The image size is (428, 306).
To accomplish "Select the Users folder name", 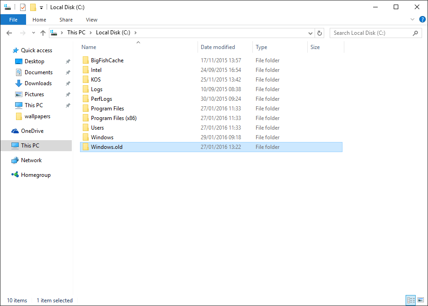I will (97, 128).
